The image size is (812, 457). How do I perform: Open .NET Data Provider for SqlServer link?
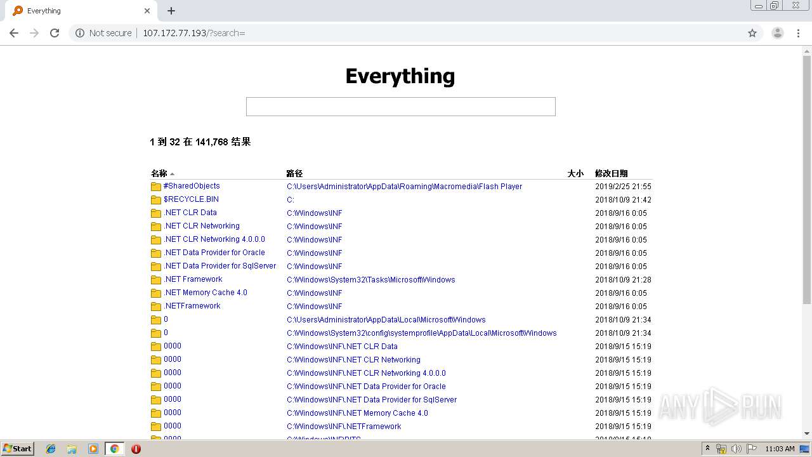220,266
